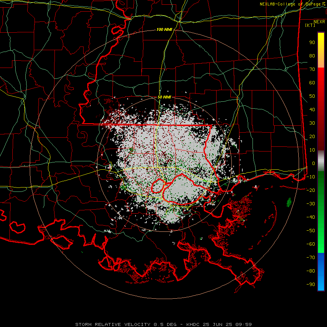Click the 10 value on velocity scale
327x327 pixels.
(x=312, y=150)
